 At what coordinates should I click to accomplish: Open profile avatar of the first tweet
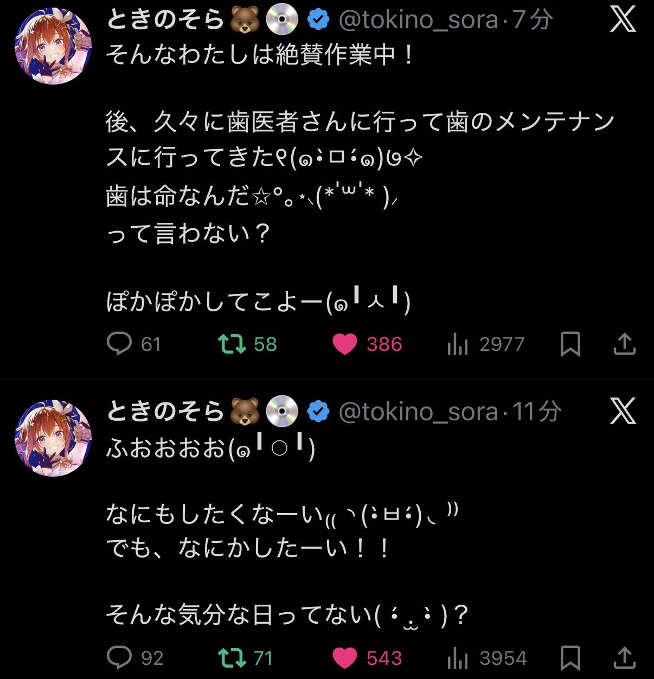[53, 46]
